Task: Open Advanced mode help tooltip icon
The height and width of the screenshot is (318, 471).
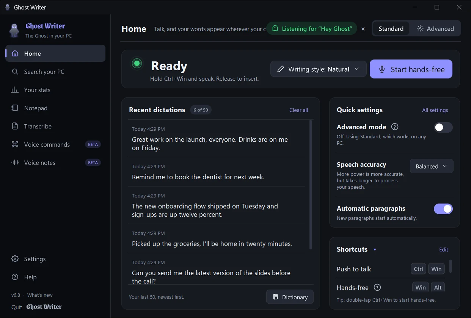Action: pos(394,127)
